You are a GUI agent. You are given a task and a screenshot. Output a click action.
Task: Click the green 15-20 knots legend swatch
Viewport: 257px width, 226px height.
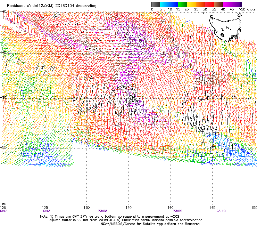point(183,4)
